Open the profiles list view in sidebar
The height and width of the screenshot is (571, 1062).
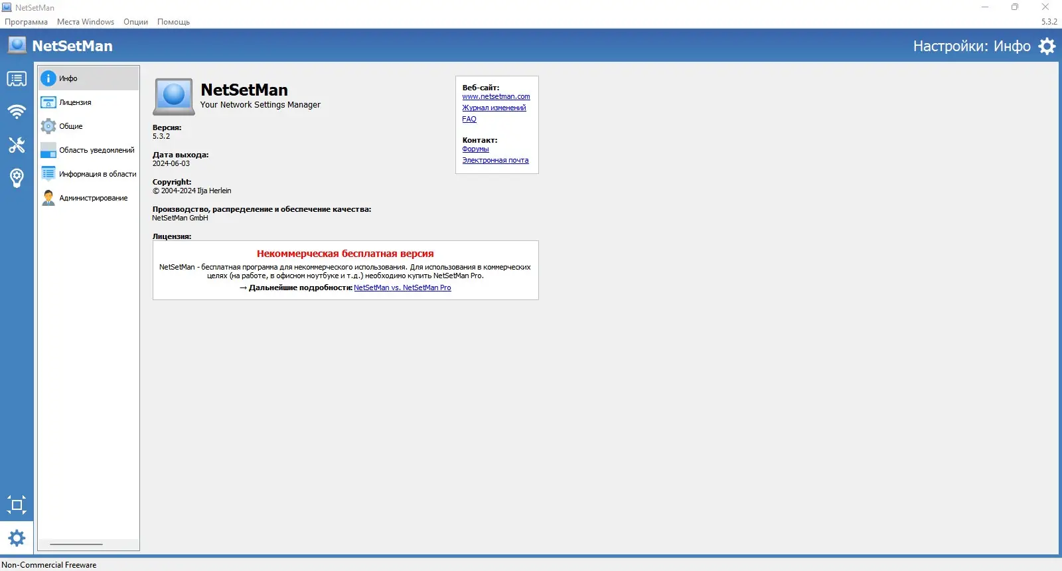[x=17, y=79]
